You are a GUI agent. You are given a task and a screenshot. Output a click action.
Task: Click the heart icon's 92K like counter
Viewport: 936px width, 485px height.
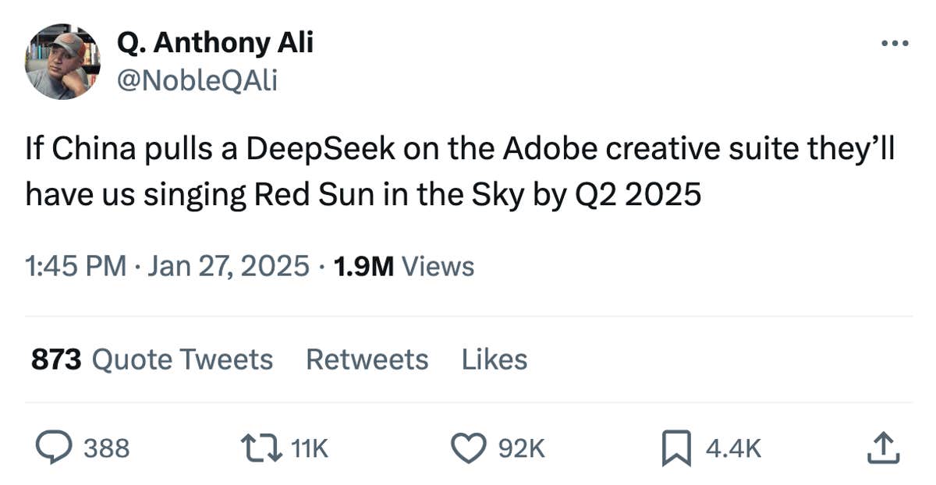[521, 448]
